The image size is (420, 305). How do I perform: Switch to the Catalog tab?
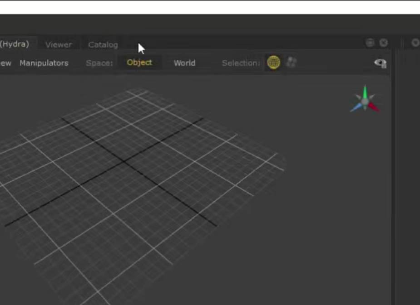pyautogui.click(x=103, y=45)
